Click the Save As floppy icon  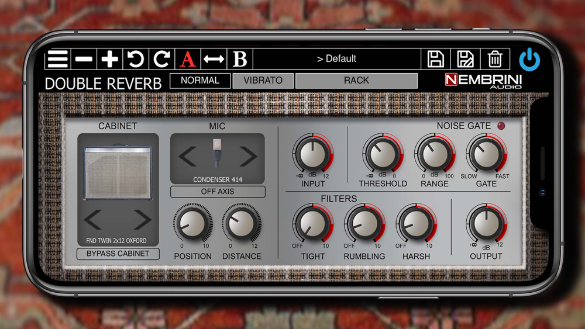click(465, 59)
